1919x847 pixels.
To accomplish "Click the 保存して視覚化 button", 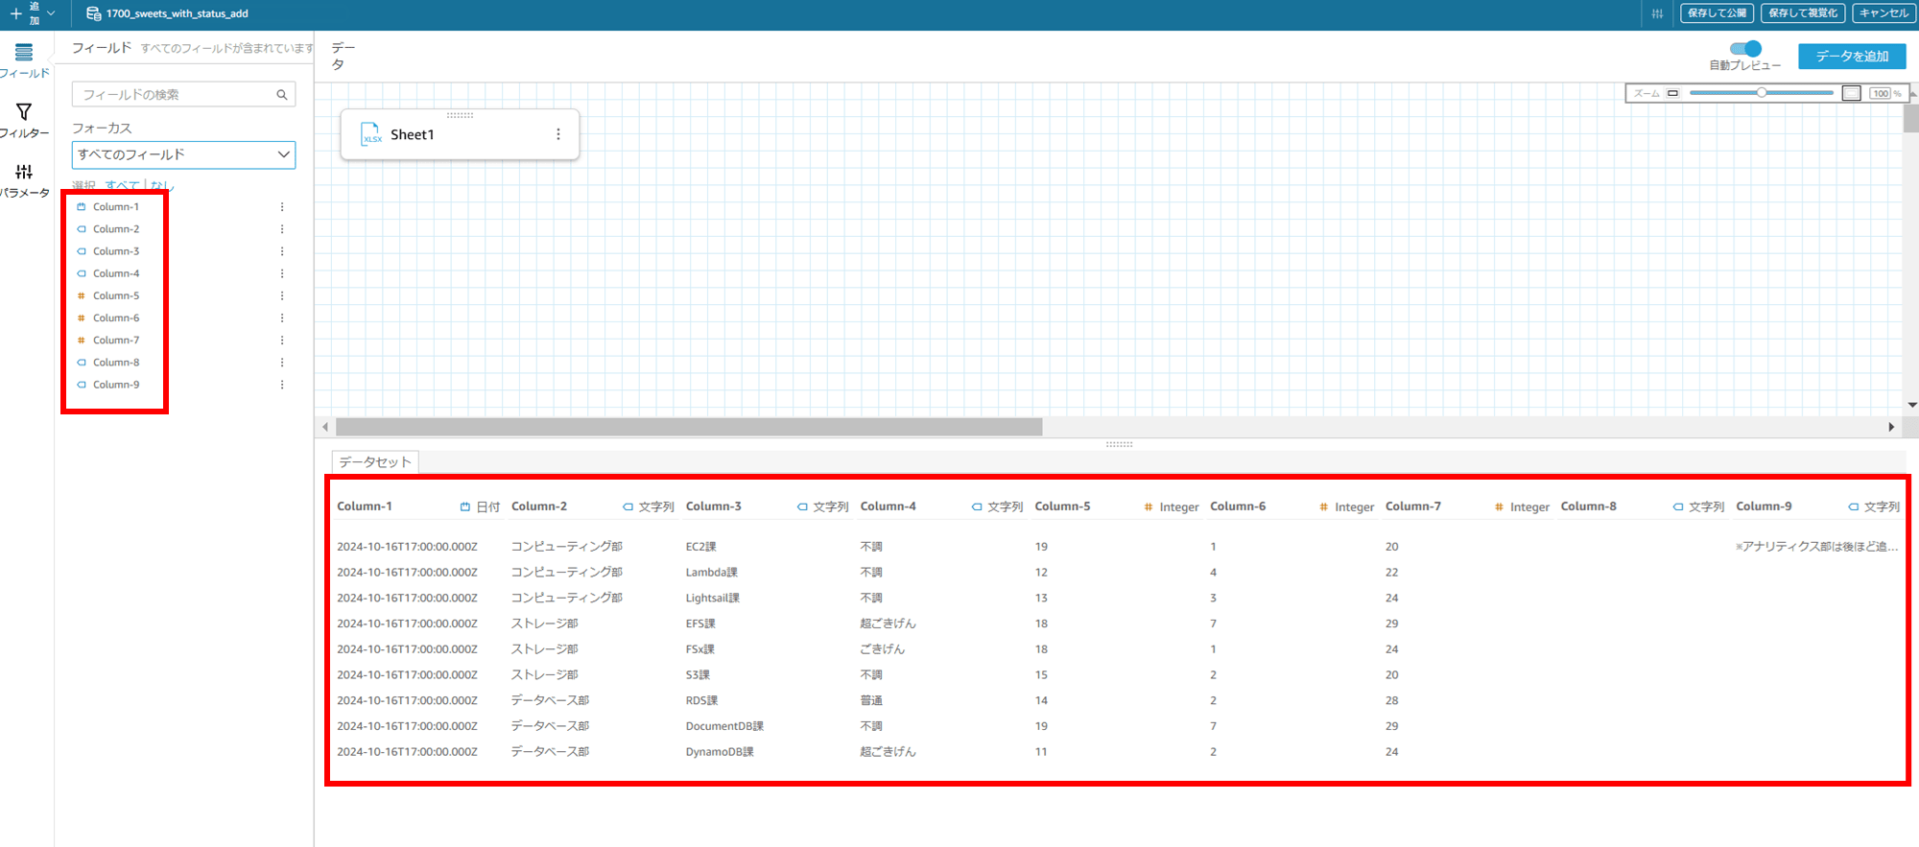I will tap(1803, 13).
